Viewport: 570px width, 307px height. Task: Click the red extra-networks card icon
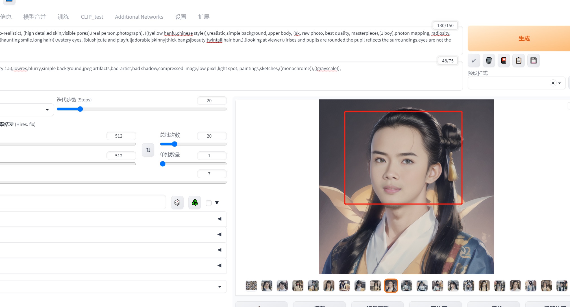click(x=504, y=60)
